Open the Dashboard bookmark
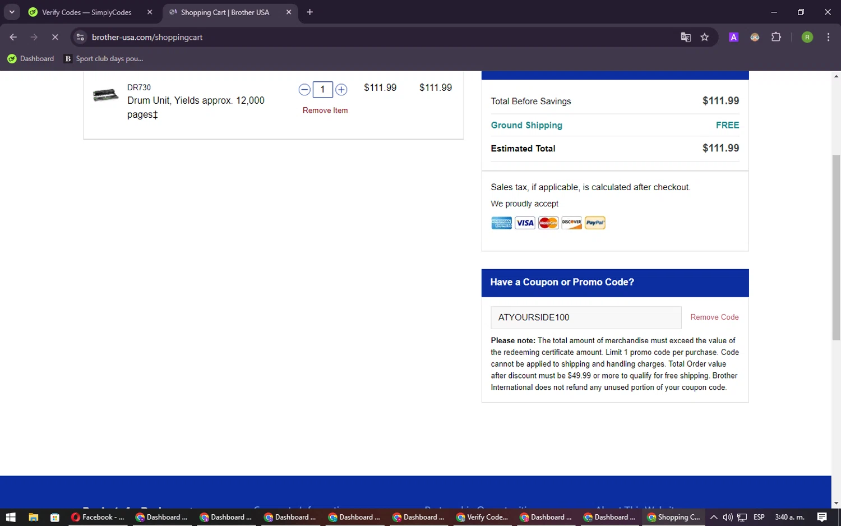Screen dimensions: 841x526 (x=31, y=59)
